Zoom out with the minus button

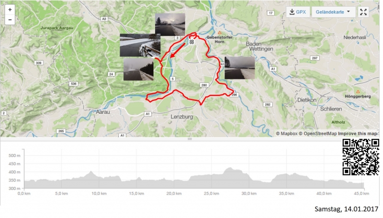(10, 20)
